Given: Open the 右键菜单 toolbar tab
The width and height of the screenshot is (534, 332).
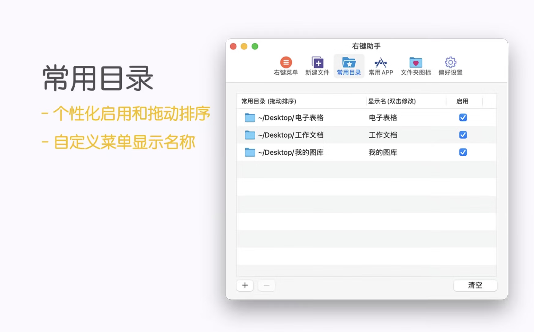Looking at the screenshot, I should pyautogui.click(x=286, y=66).
